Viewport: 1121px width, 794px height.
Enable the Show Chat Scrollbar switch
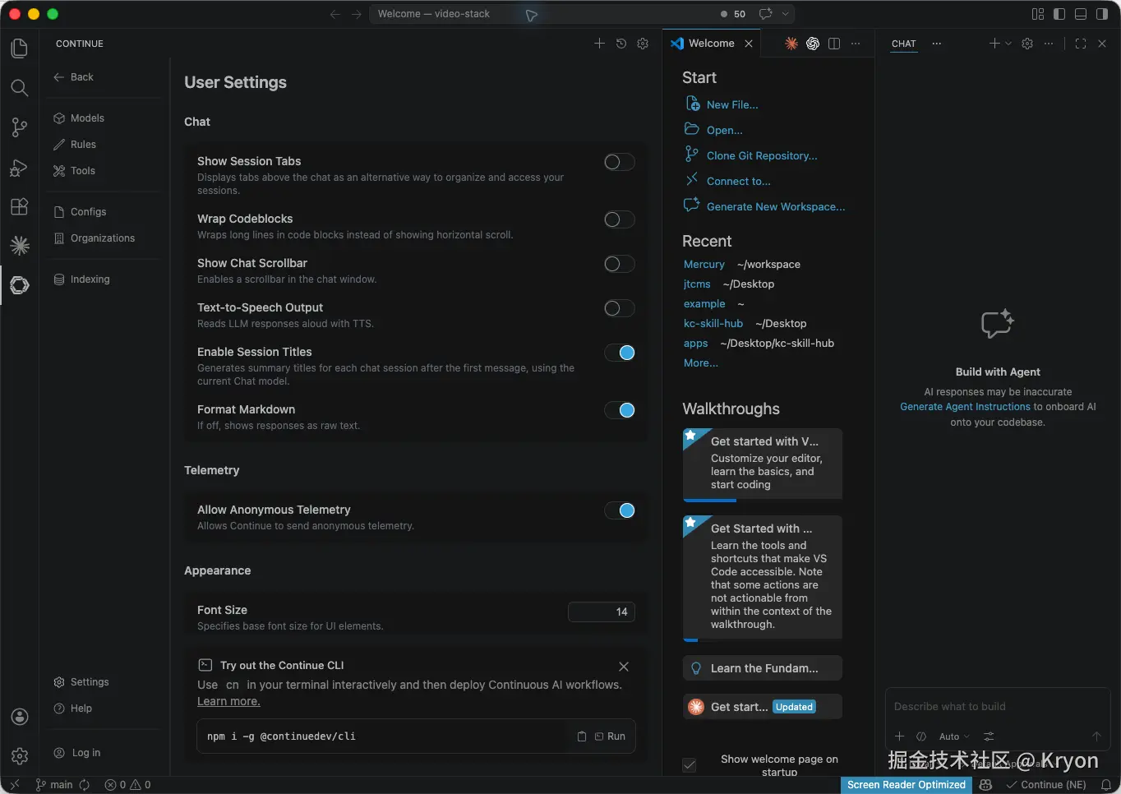620,264
